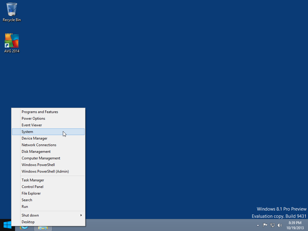Open Action Center flag icon
Viewport: 308px width, 231px height.
click(265, 225)
